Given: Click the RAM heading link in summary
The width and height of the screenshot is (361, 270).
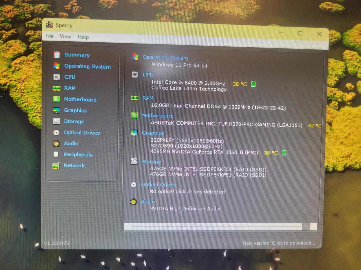Looking at the screenshot, I should click(x=148, y=98).
